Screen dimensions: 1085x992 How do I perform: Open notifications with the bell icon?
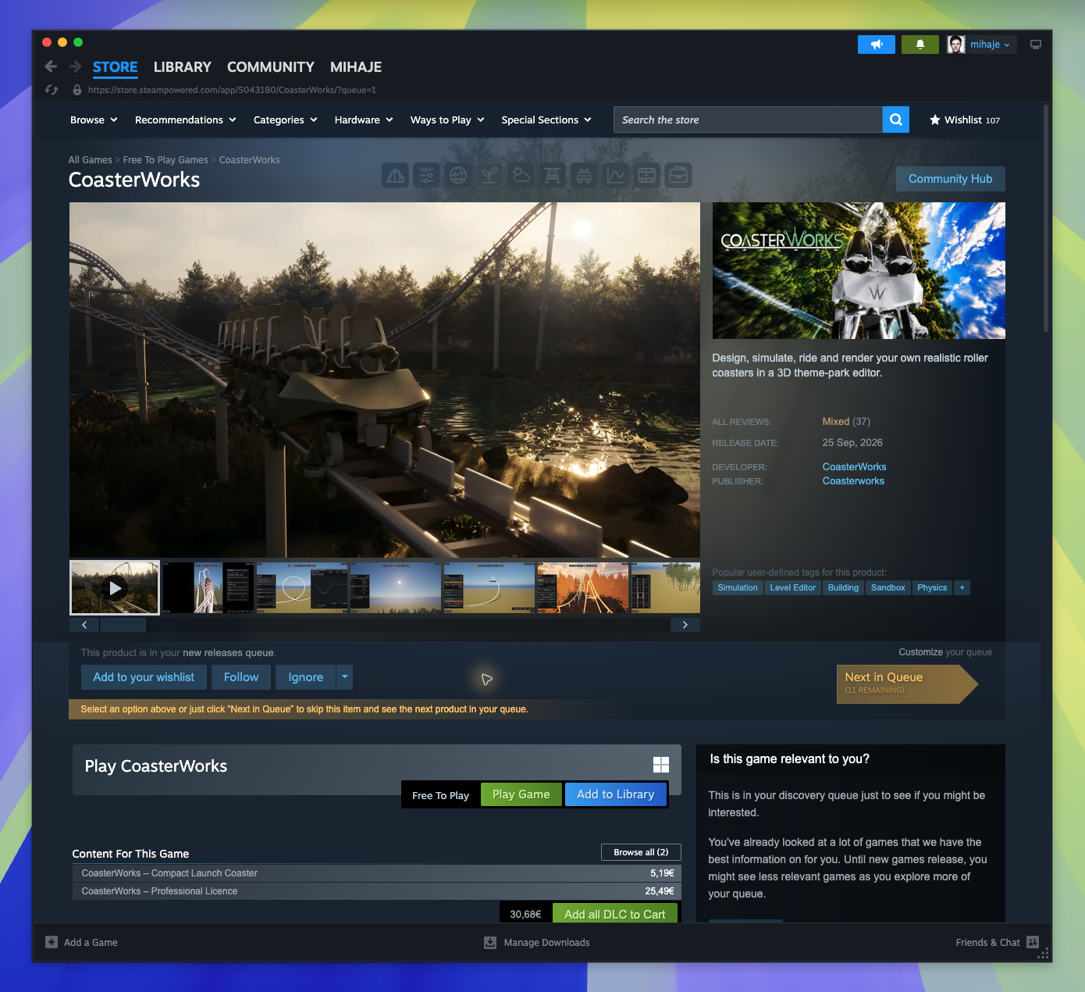(920, 45)
